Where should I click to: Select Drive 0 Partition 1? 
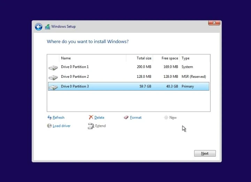129,67
